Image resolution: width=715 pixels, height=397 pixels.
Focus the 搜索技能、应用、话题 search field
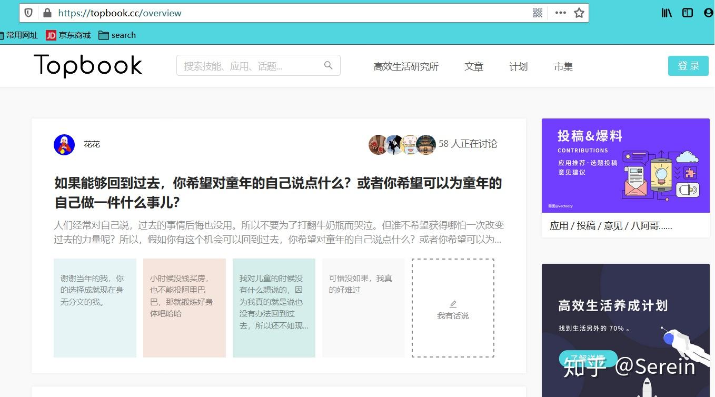tap(250, 66)
